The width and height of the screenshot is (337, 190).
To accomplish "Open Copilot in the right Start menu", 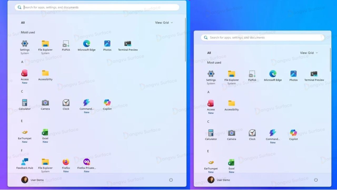I will 293,135.
